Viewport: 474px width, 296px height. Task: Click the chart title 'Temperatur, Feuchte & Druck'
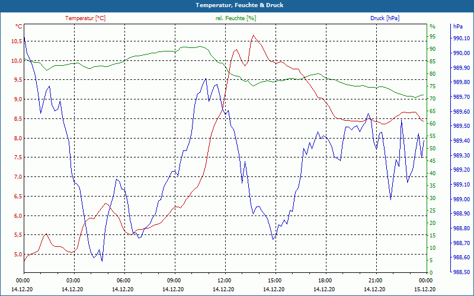tap(239, 5)
